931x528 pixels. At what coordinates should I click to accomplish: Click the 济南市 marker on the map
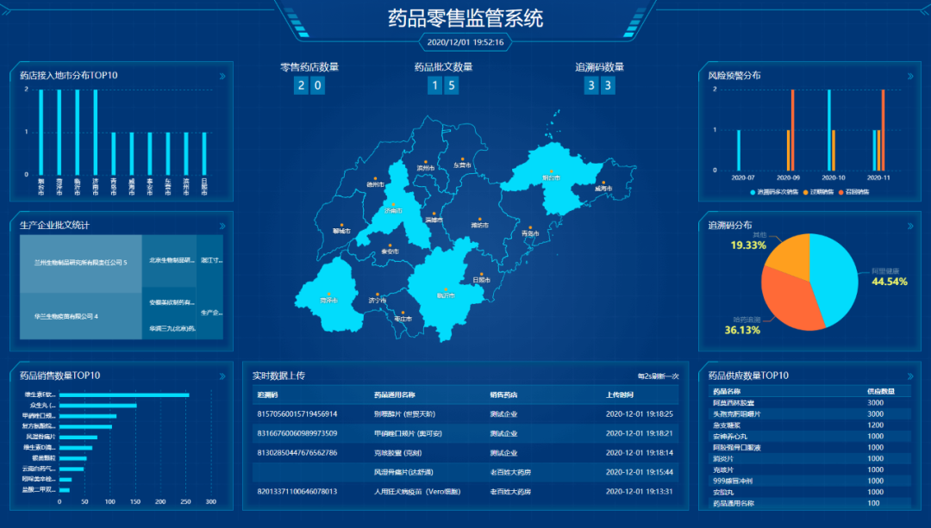(x=394, y=207)
